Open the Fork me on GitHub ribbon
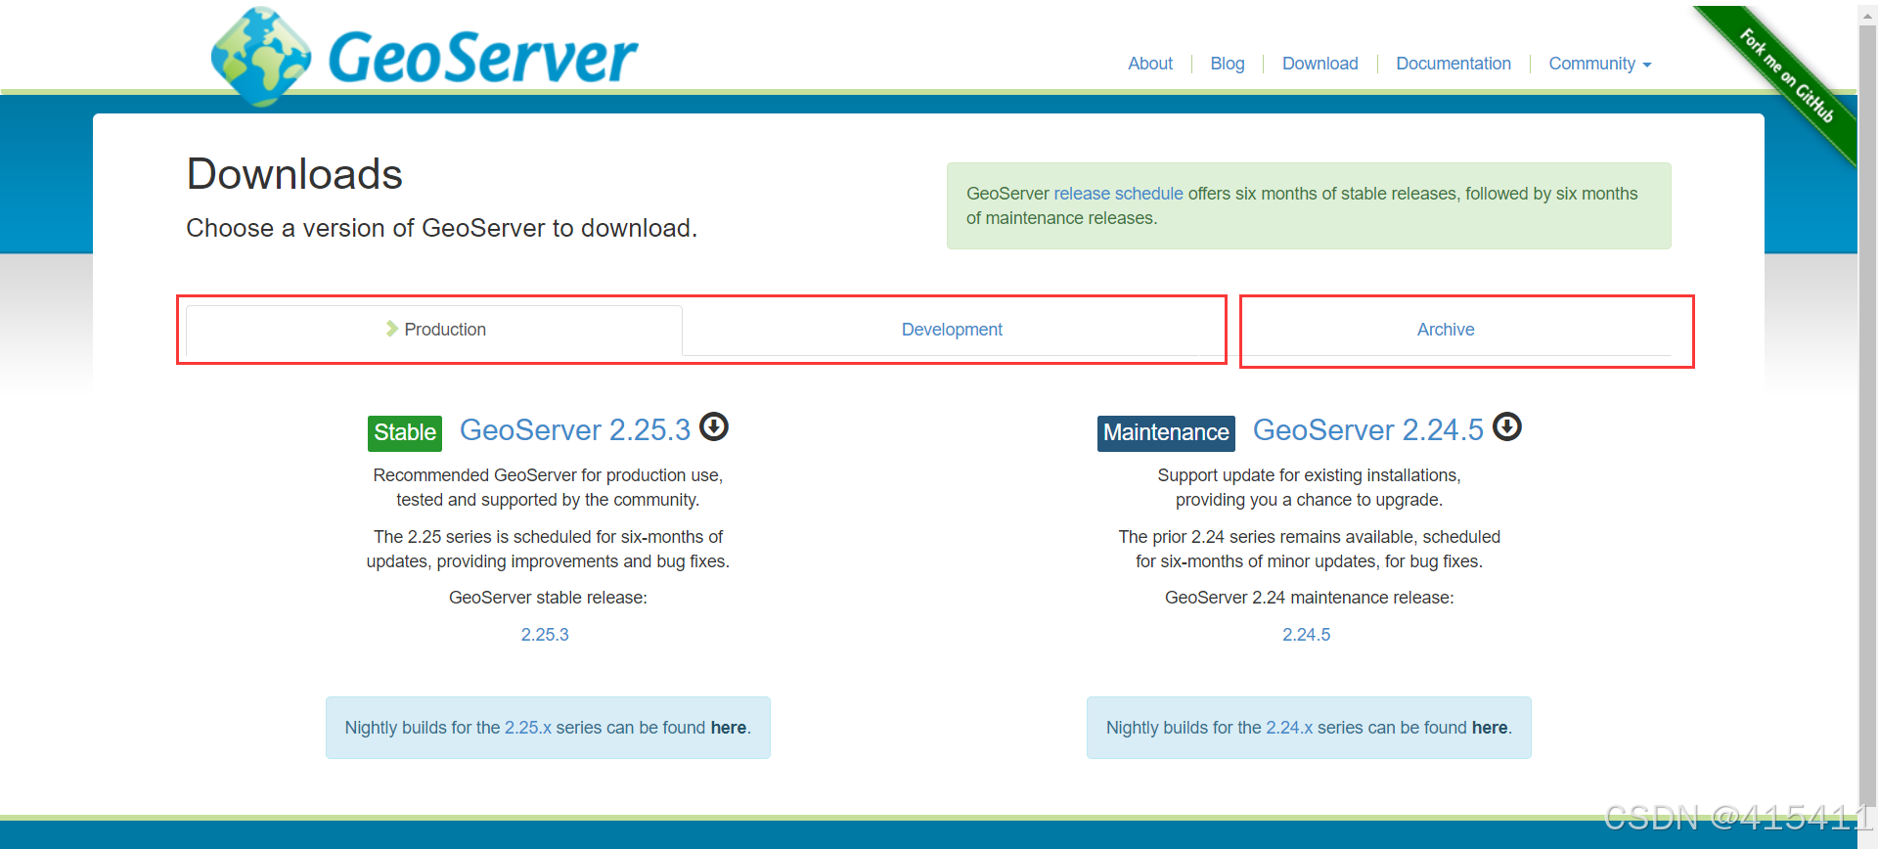 tap(1787, 75)
